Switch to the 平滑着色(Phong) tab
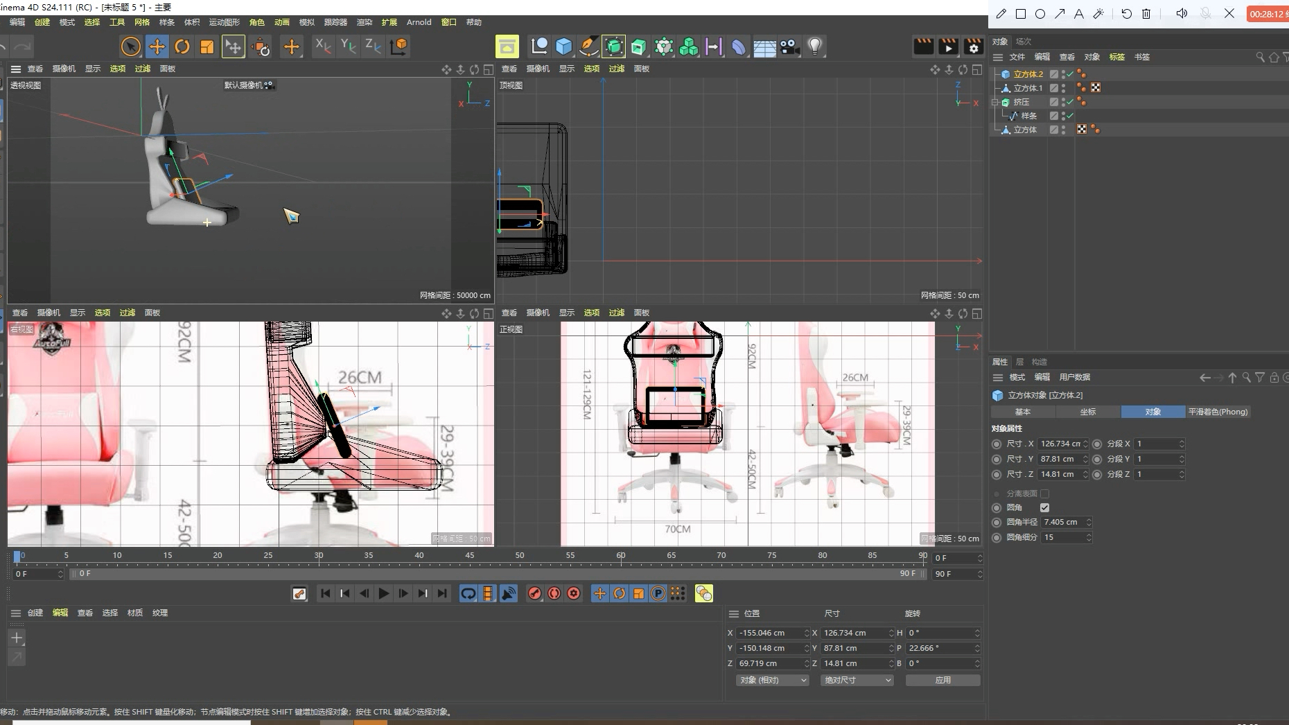This screenshot has height=725, width=1289. click(x=1218, y=412)
